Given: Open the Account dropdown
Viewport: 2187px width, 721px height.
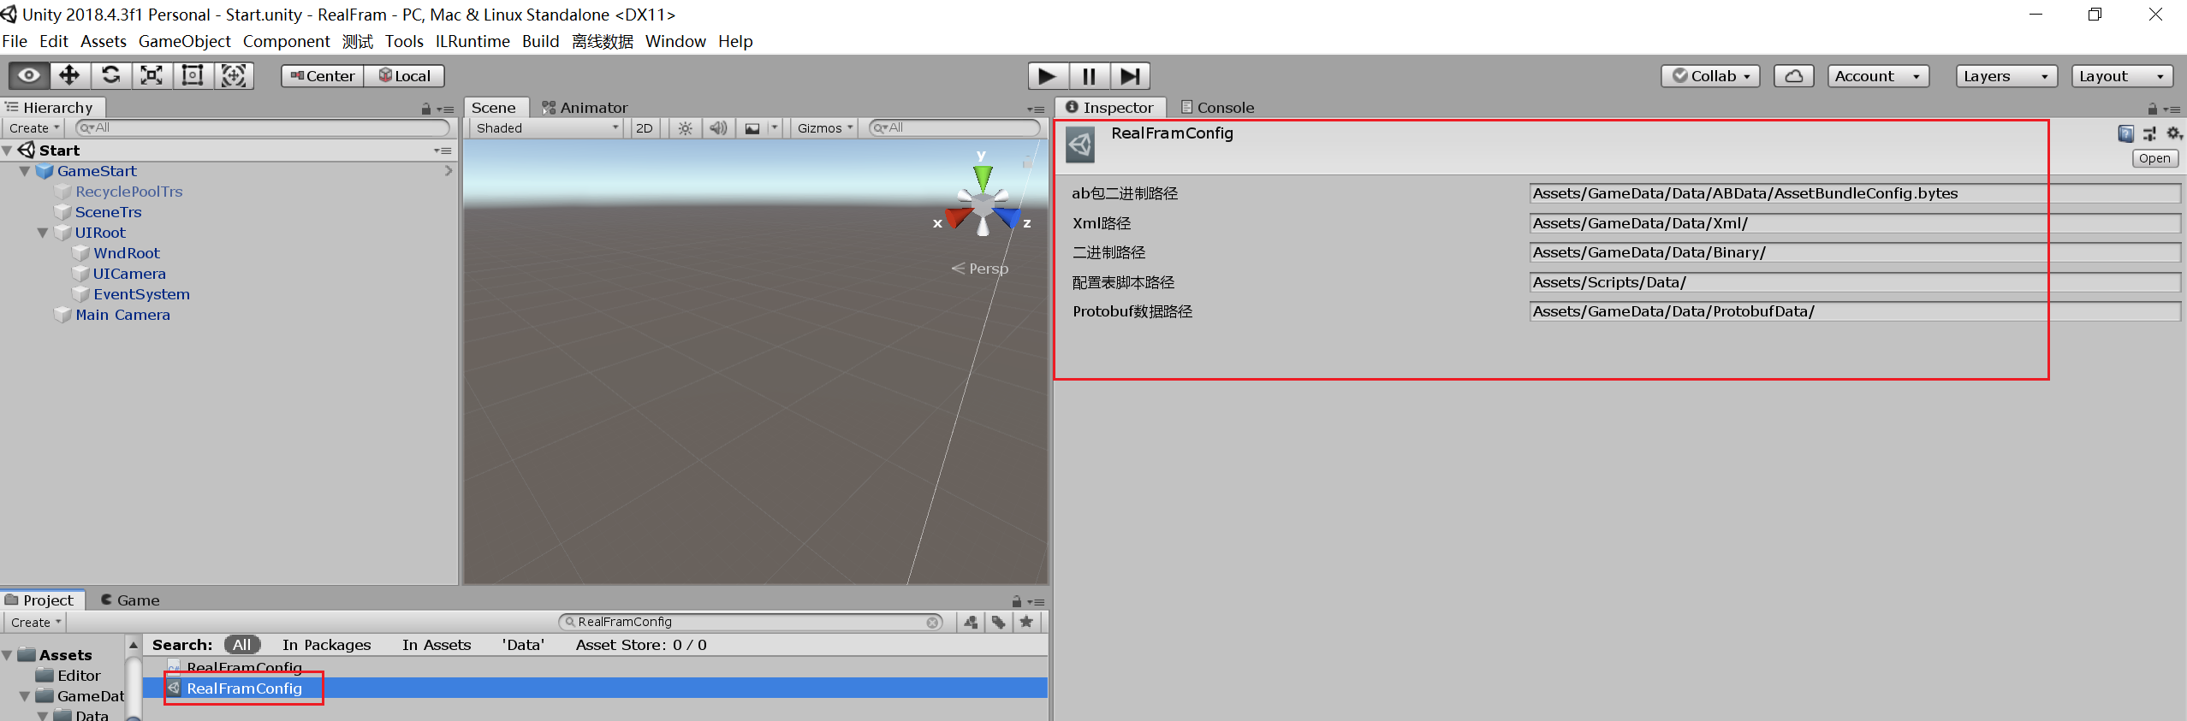Looking at the screenshot, I should click(x=1878, y=76).
